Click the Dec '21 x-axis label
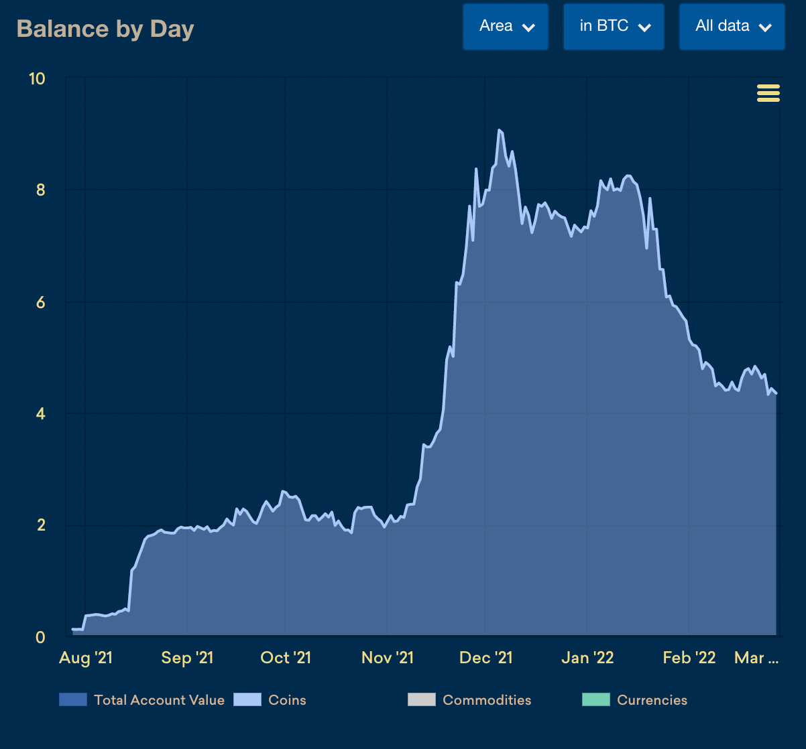Viewport: 806px width, 749px height. tap(485, 658)
